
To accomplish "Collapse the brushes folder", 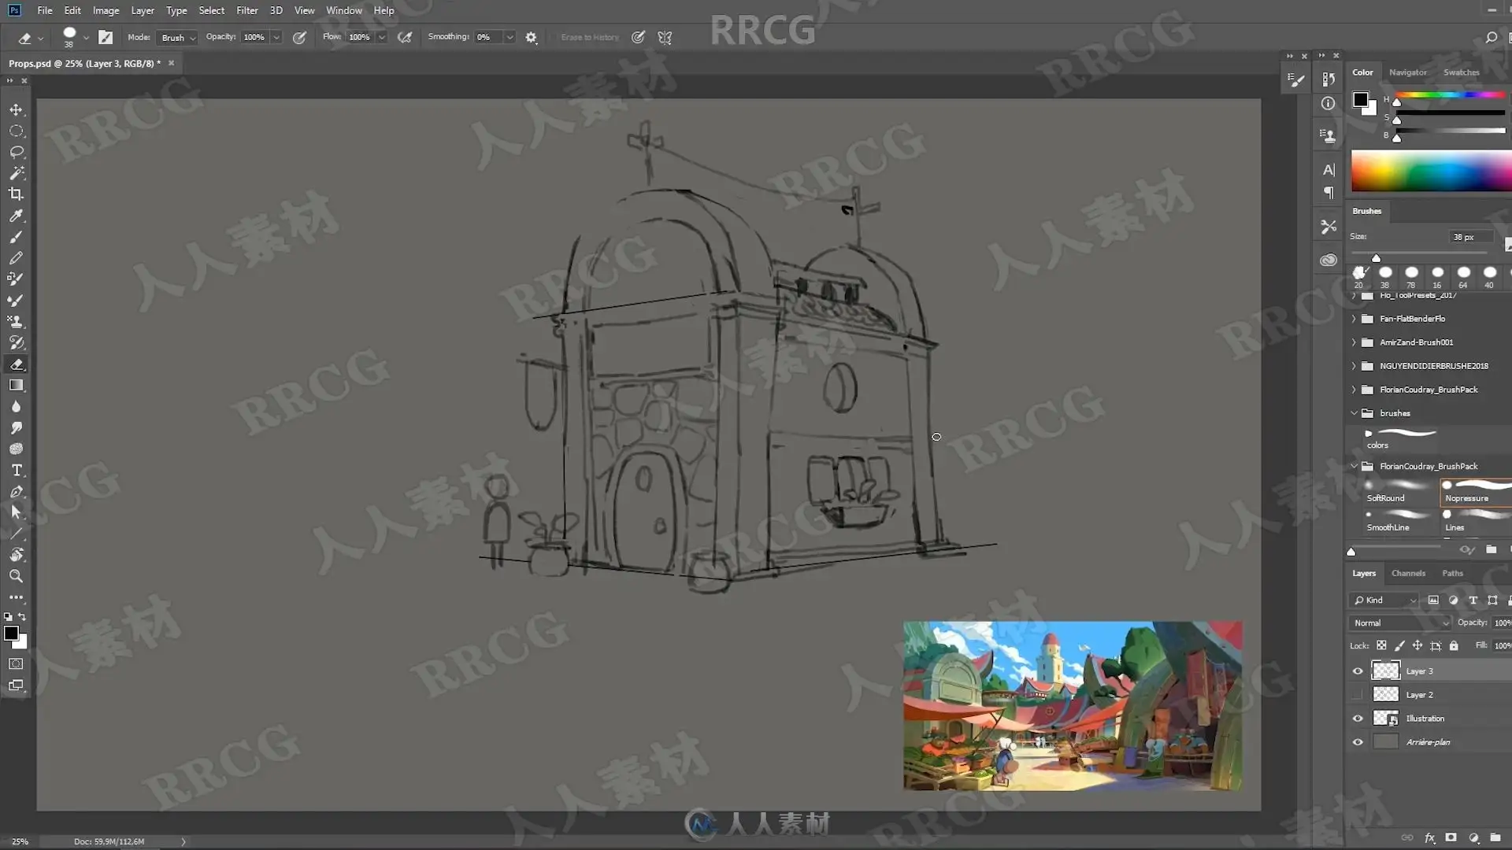I will (x=1354, y=413).
